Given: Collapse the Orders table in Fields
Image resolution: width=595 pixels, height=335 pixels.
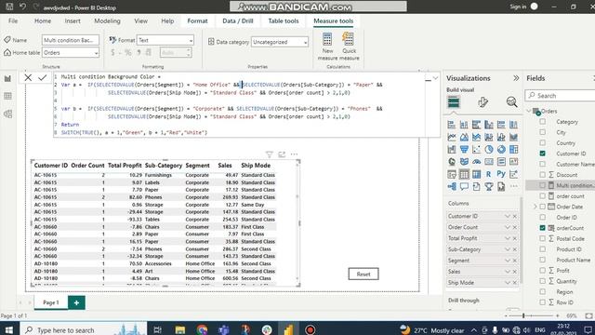Looking at the screenshot, I should 529,111.
